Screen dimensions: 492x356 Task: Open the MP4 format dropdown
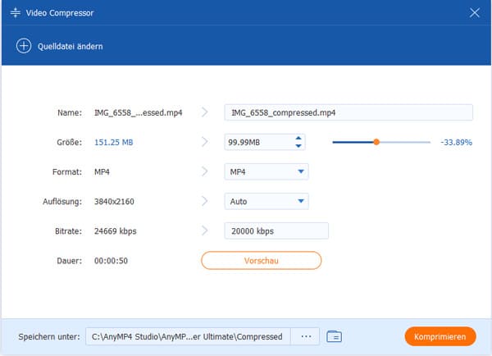point(266,171)
